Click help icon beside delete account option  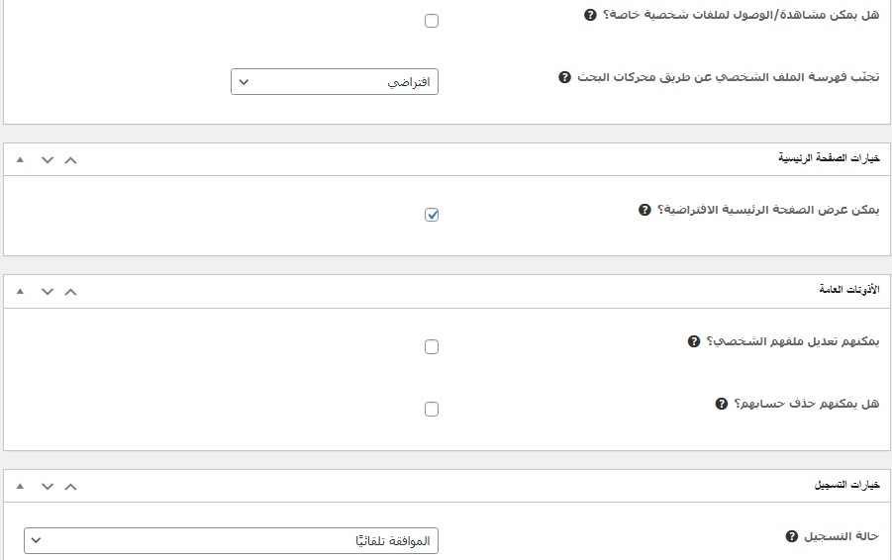tap(722, 404)
